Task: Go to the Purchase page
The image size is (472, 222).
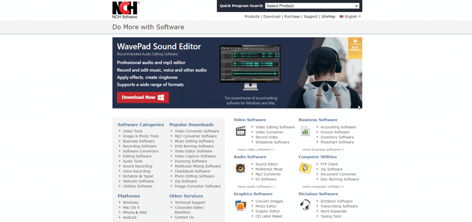Action: (x=292, y=17)
